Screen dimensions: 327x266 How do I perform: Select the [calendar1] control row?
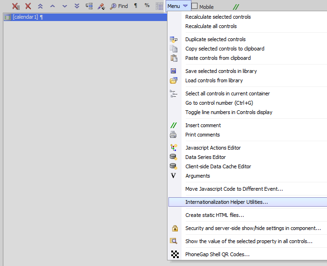[x=85, y=17]
